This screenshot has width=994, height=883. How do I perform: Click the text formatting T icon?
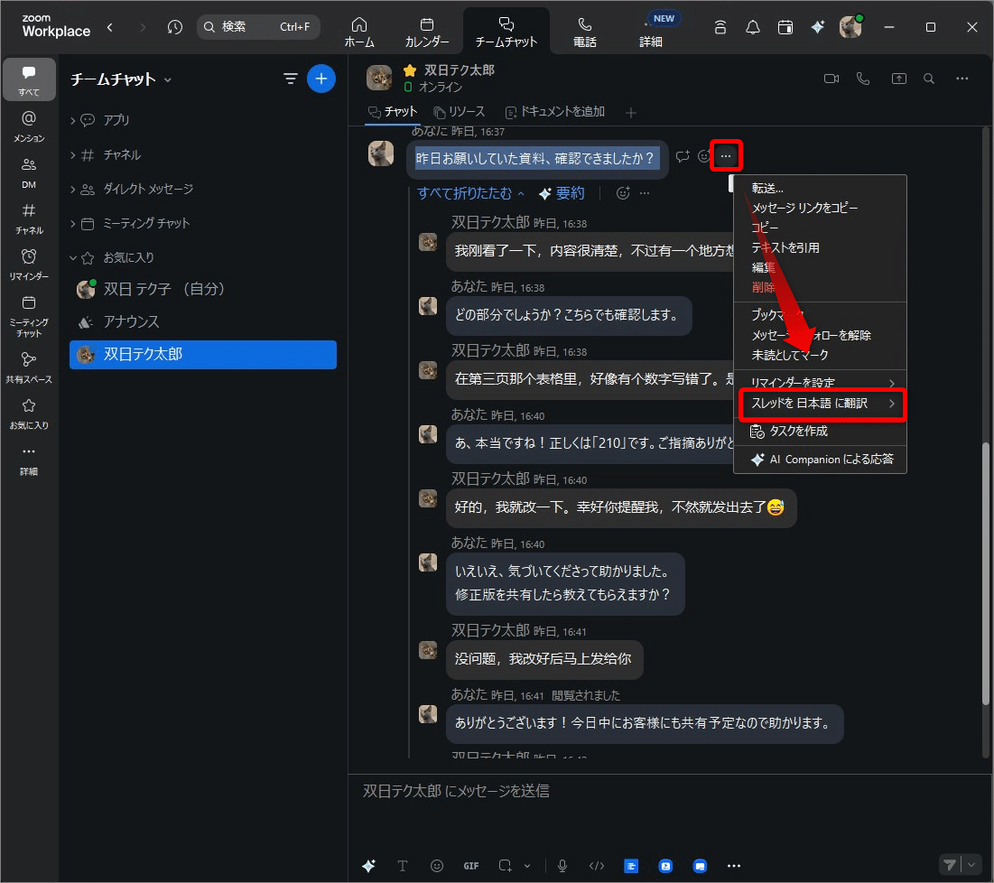pos(402,866)
